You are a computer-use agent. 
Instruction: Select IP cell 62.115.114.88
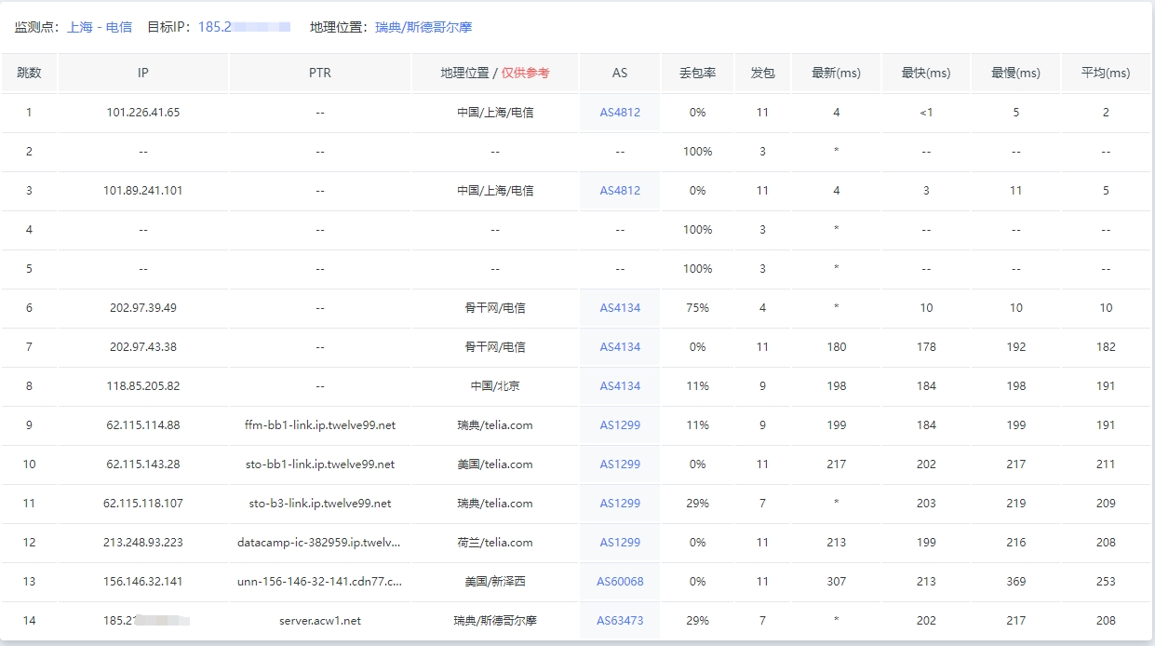click(143, 425)
